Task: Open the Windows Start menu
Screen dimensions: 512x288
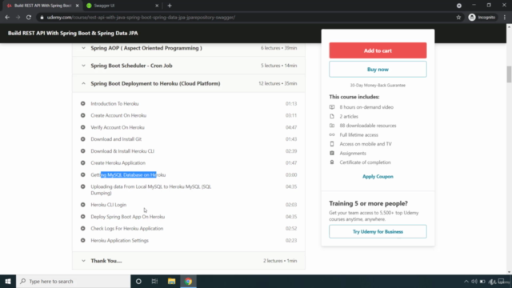Action: click(8, 281)
